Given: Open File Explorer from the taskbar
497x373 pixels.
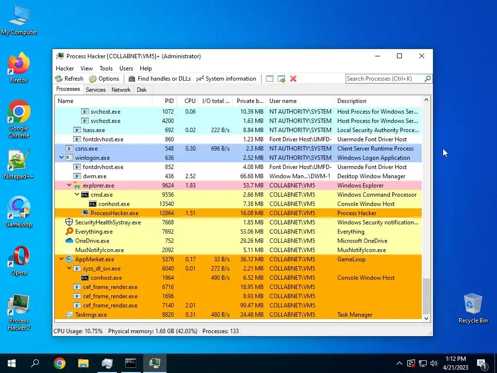Looking at the screenshot, I should click(x=83, y=363).
